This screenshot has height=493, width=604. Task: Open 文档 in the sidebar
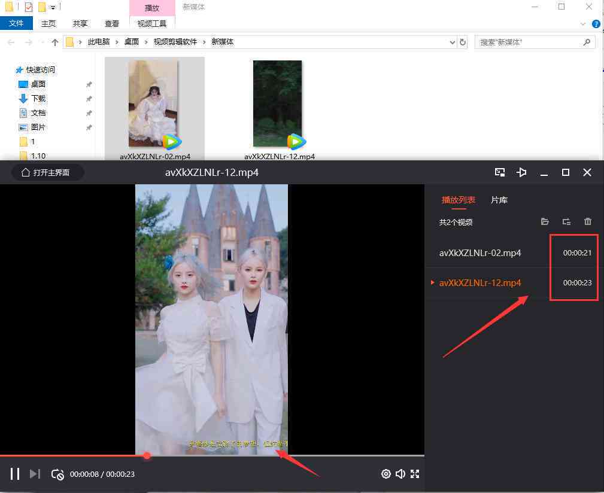32,112
